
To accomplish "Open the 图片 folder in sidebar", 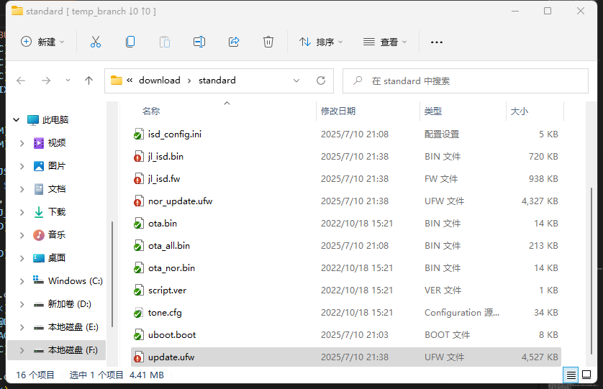I will coord(50,166).
